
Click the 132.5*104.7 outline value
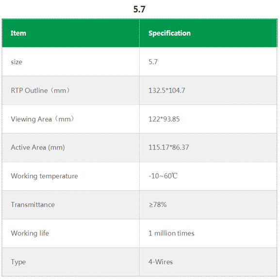(167, 90)
